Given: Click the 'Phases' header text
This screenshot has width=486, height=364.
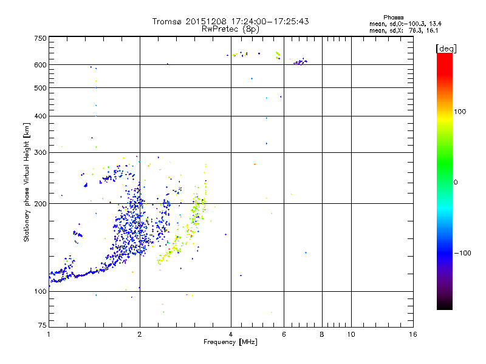Looking at the screenshot, I should coord(393,18).
